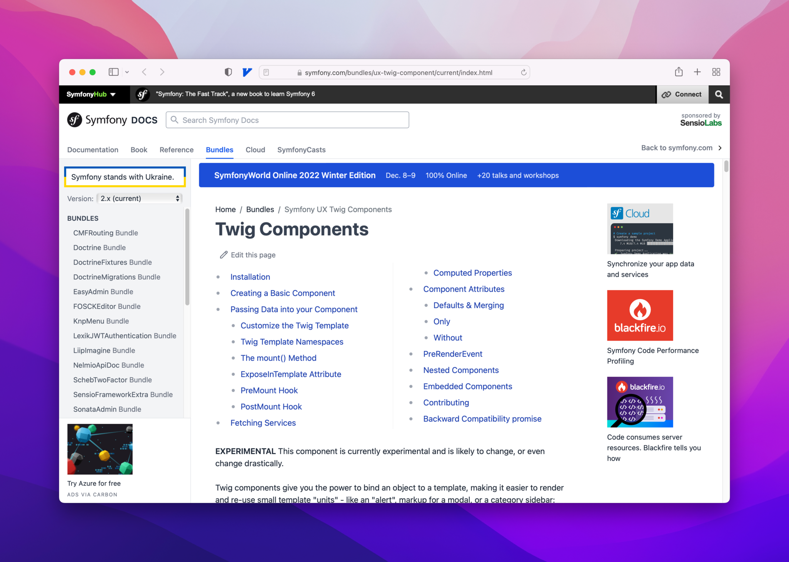Toggle the Safari sidebar button
The width and height of the screenshot is (789, 562).
tap(113, 72)
